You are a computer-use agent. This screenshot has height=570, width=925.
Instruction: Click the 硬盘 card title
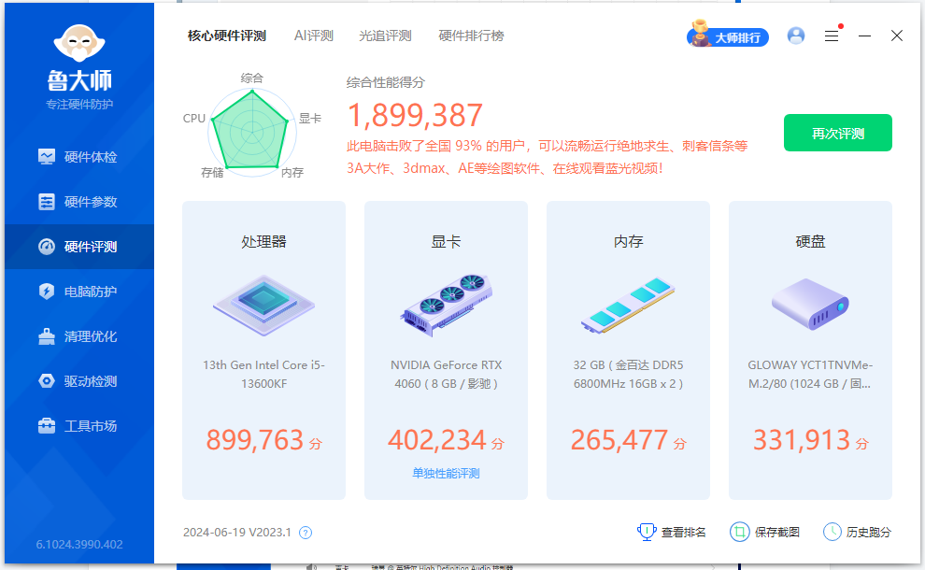(811, 242)
